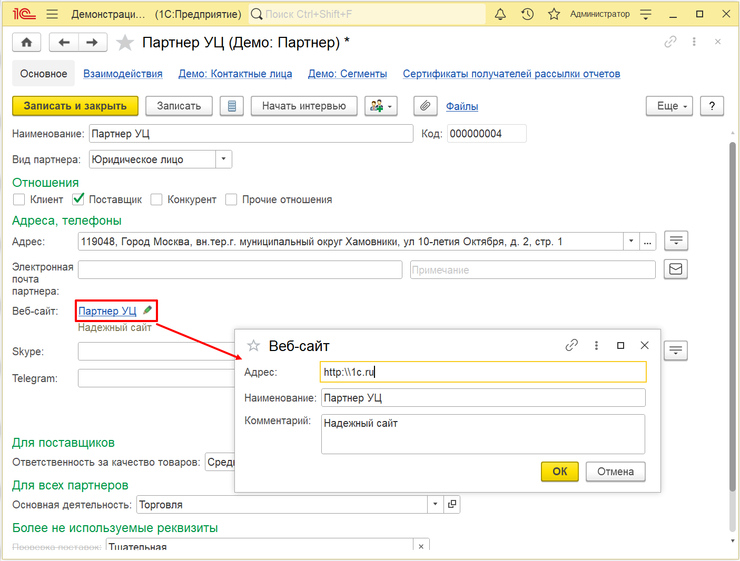Screen dimensions: 740x561
Task: Go to the home page icon
Action: 27,42
